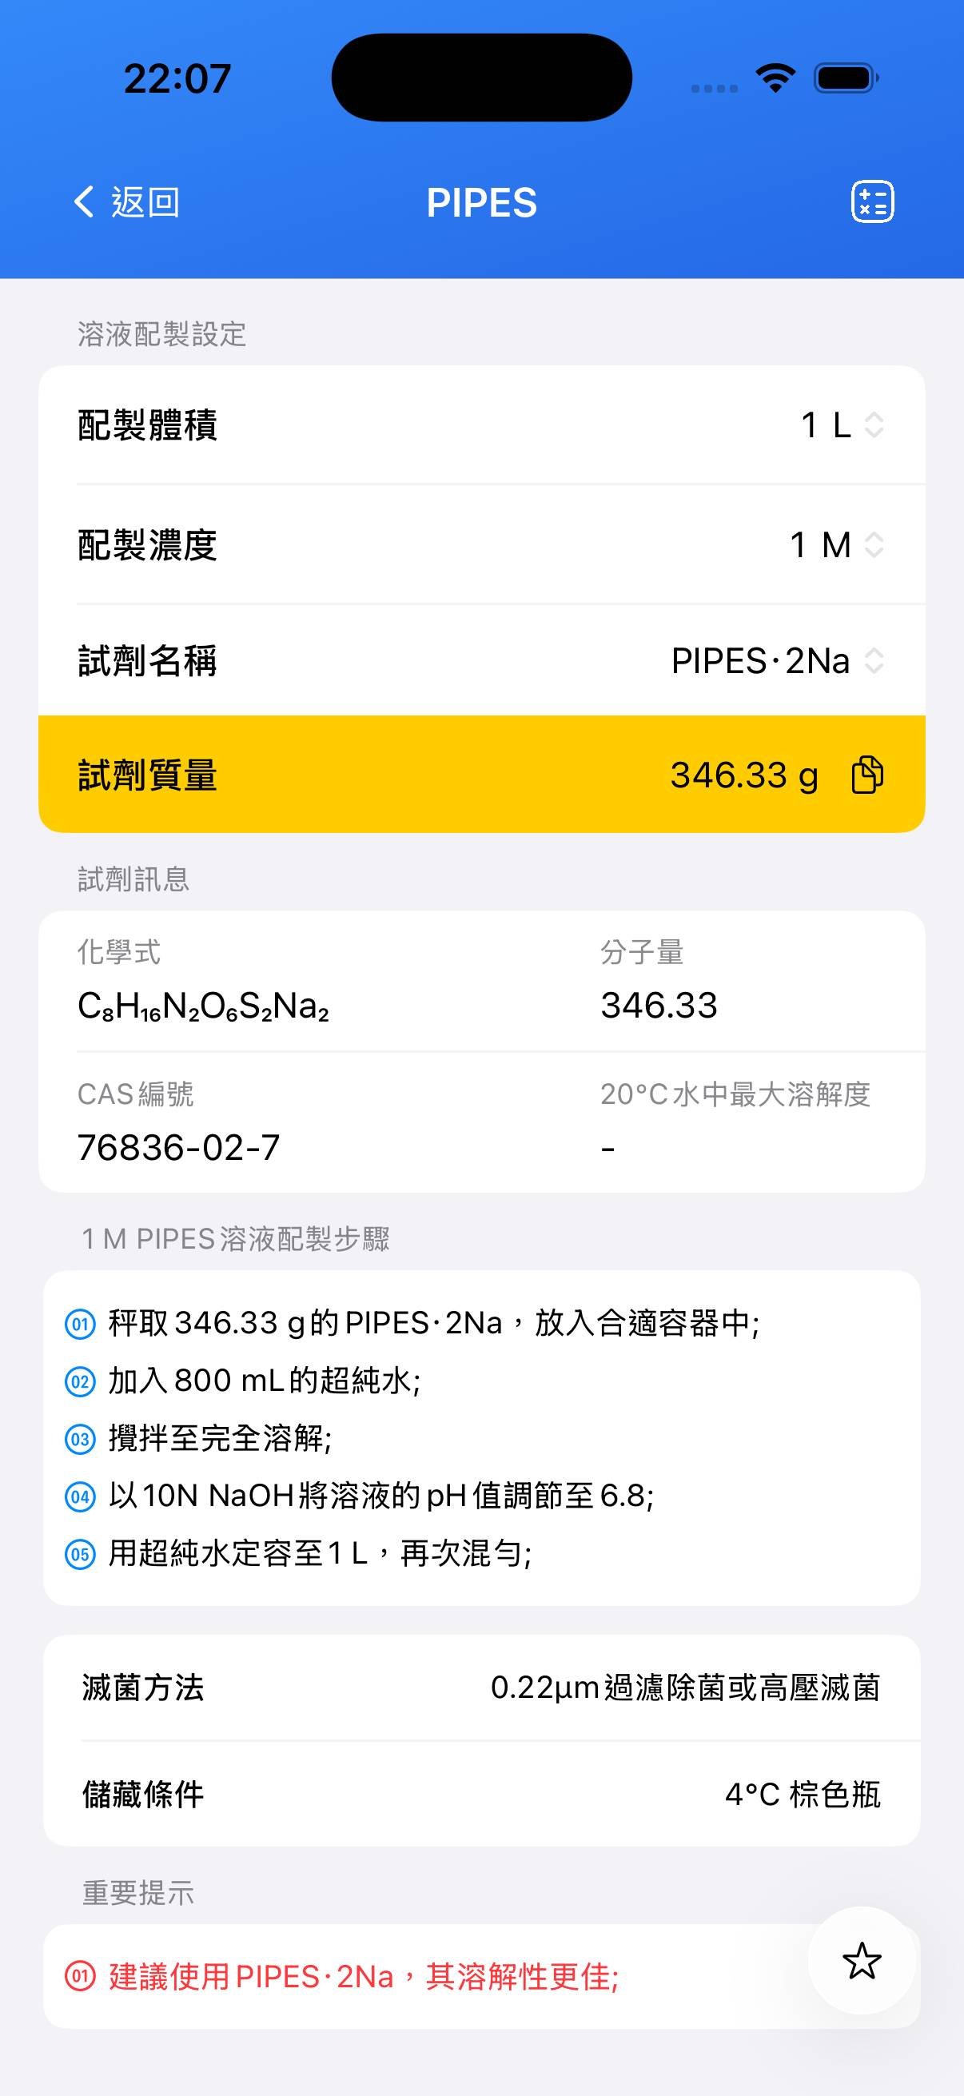Tap step 01 circle number icon
The height and width of the screenshot is (2096, 964).
(80, 1324)
